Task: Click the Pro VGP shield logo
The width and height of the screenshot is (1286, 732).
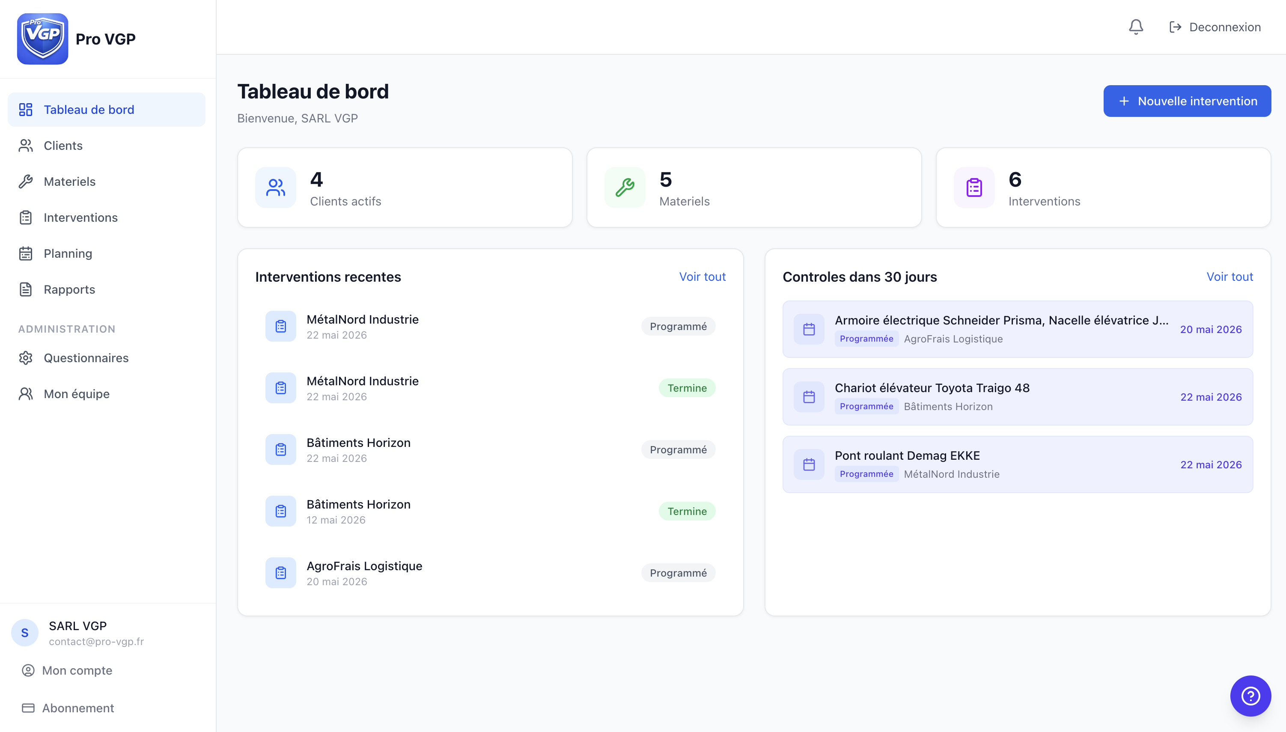Action: click(x=43, y=39)
